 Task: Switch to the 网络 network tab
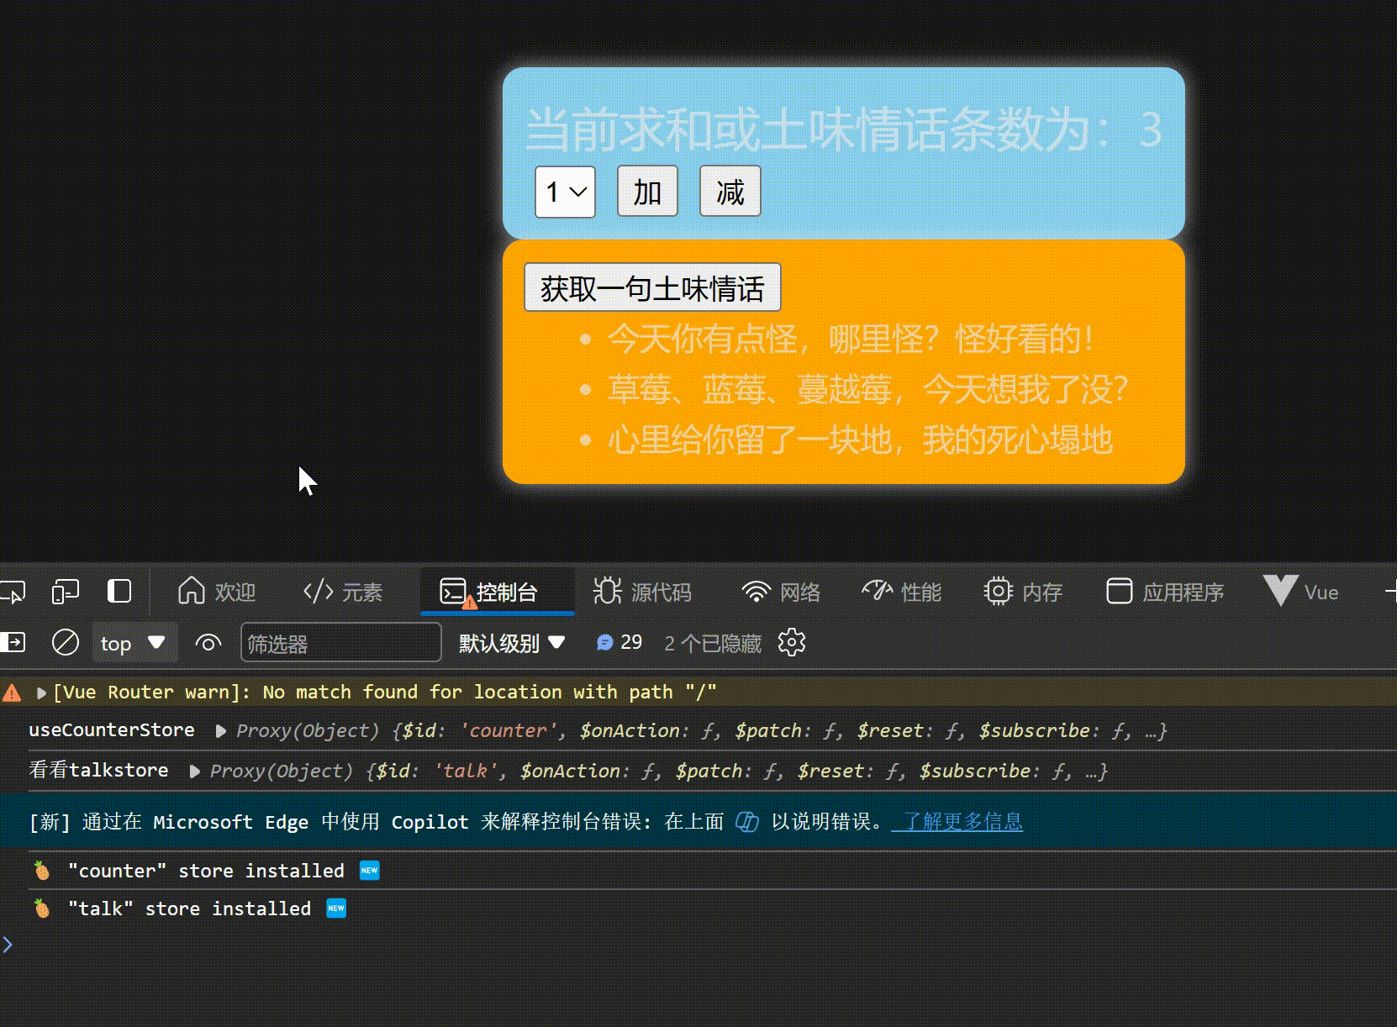point(781,592)
